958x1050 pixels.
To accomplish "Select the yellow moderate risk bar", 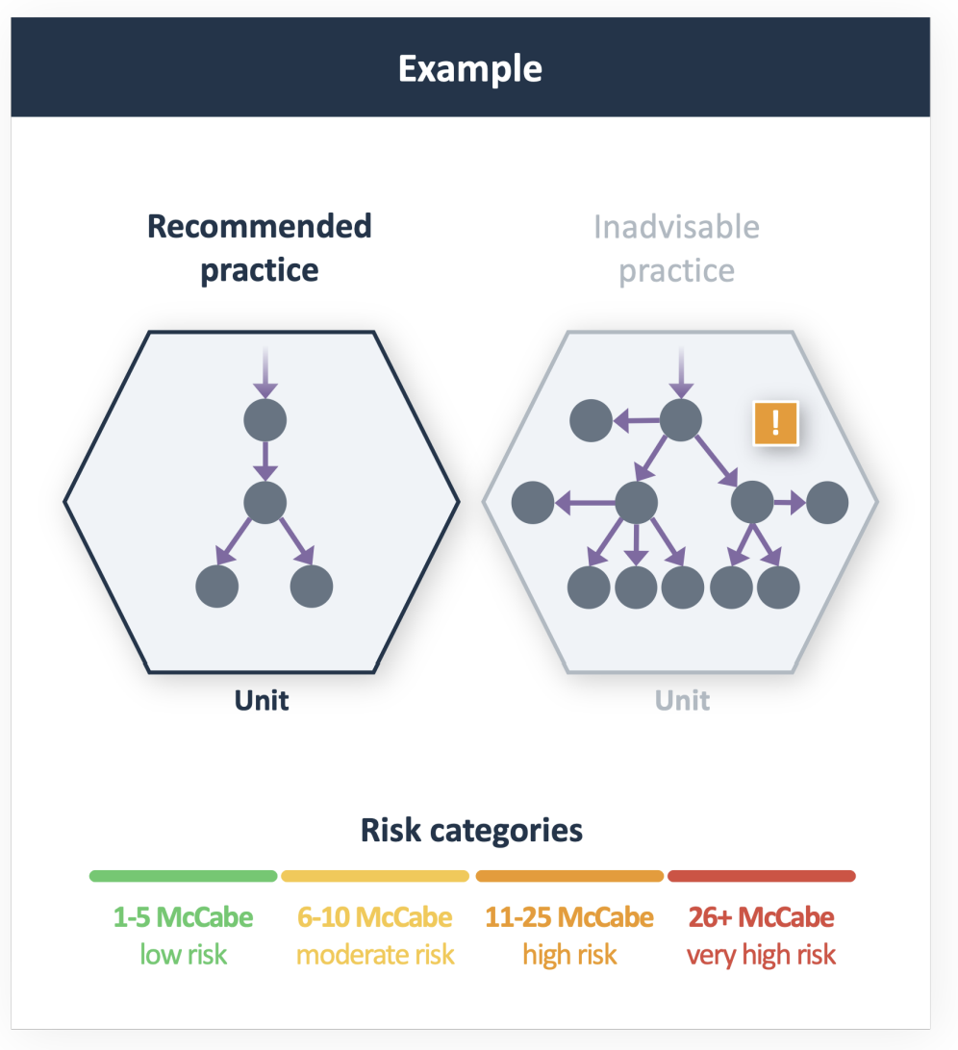I will 375,876.
